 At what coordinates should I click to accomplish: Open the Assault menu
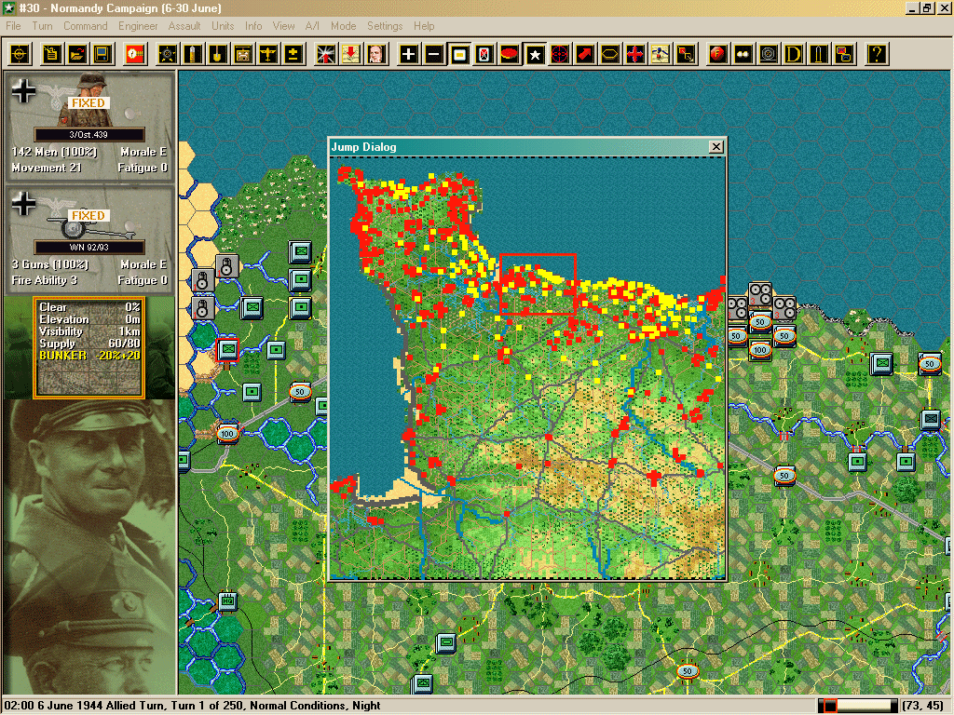pos(184,26)
